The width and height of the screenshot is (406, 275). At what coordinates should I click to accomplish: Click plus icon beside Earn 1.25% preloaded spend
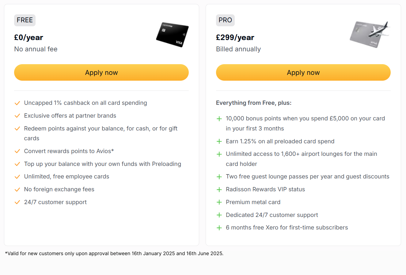219,141
